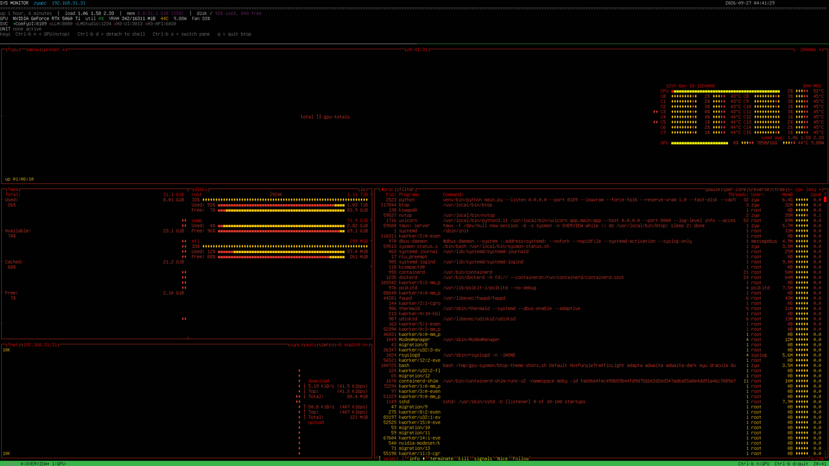Image resolution: width=829 pixels, height=466 pixels.
Task: Switch to tmux window 1:GPU
Action: [x=60, y=463]
